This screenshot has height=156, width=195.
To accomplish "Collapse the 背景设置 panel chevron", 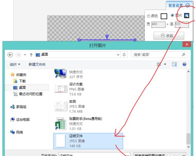I will click(x=188, y=6).
